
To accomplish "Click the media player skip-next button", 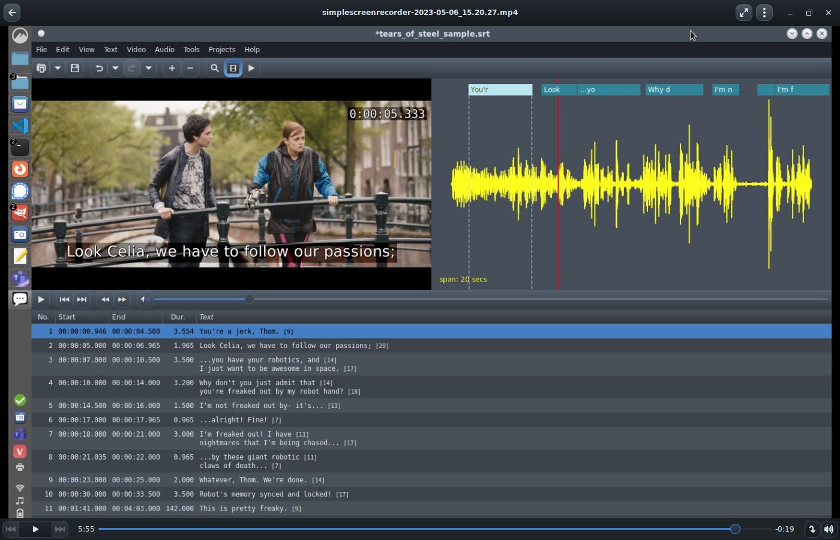I will tap(60, 529).
